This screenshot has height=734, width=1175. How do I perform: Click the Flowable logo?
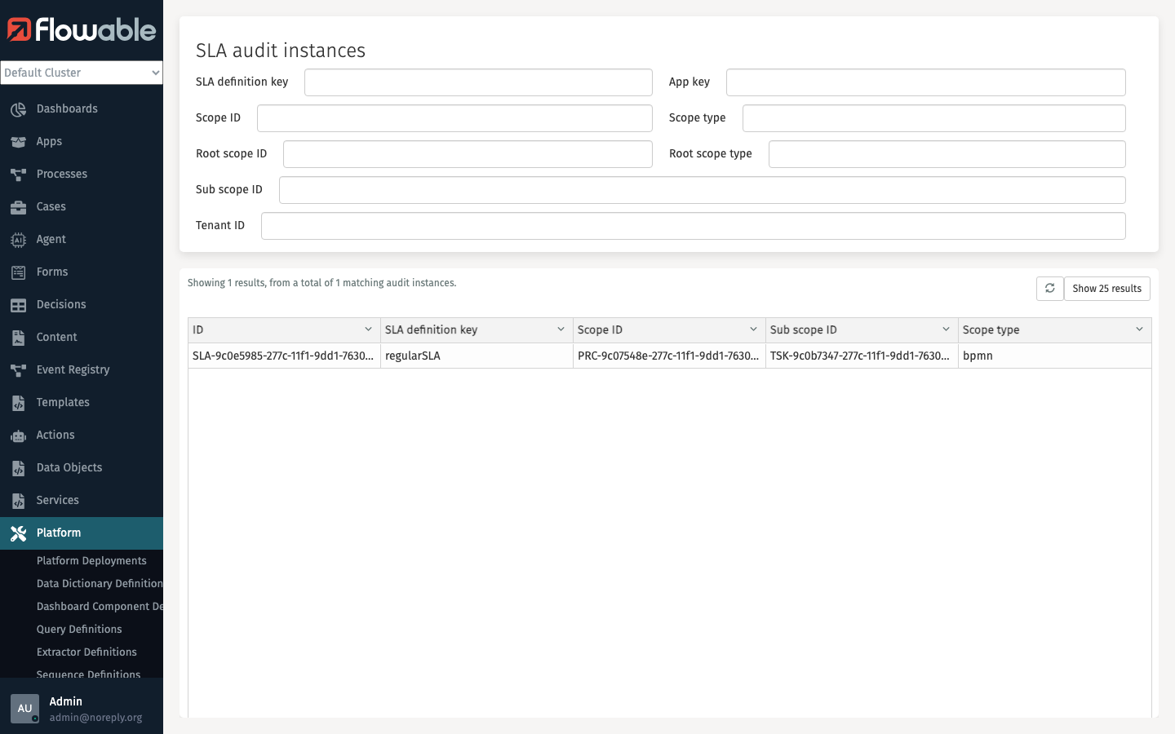click(x=82, y=30)
